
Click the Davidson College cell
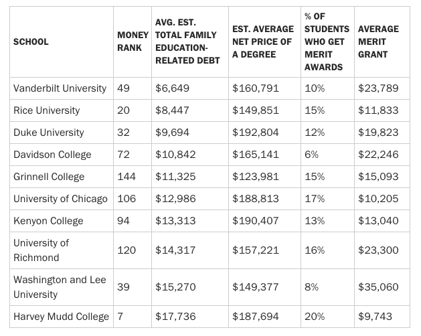pyautogui.click(x=52, y=155)
